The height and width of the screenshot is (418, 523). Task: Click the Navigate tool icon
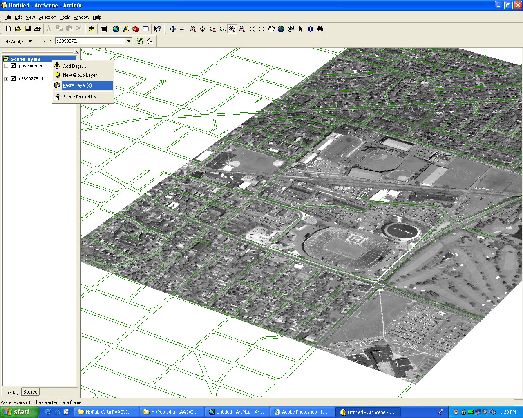click(x=173, y=29)
